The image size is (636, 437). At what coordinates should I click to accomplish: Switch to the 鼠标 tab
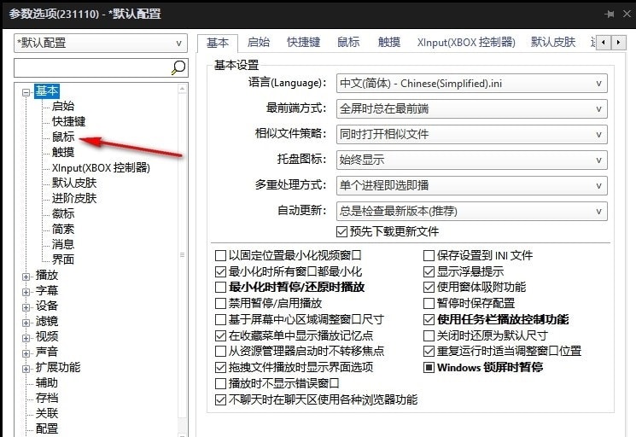tap(348, 42)
